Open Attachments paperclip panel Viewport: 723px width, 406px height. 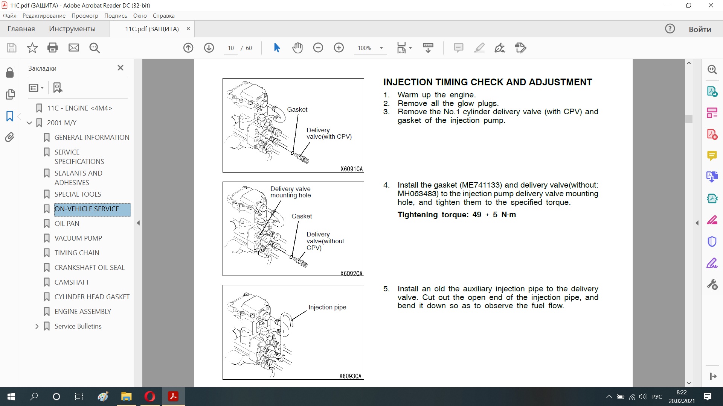[x=10, y=137]
